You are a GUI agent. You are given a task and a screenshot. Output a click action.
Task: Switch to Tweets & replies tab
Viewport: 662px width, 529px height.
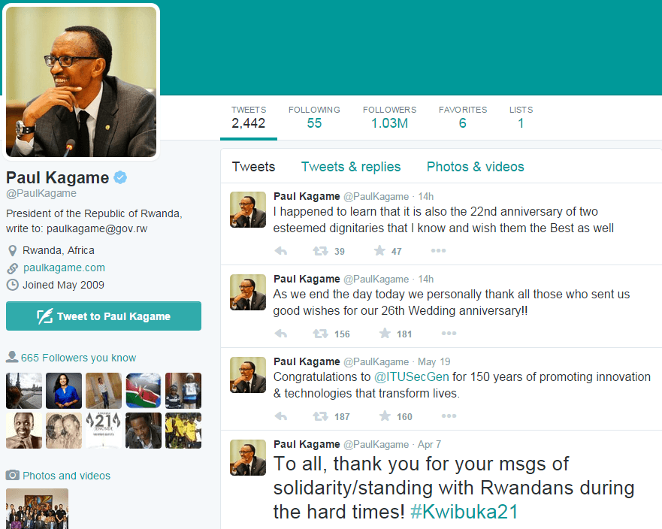351,167
